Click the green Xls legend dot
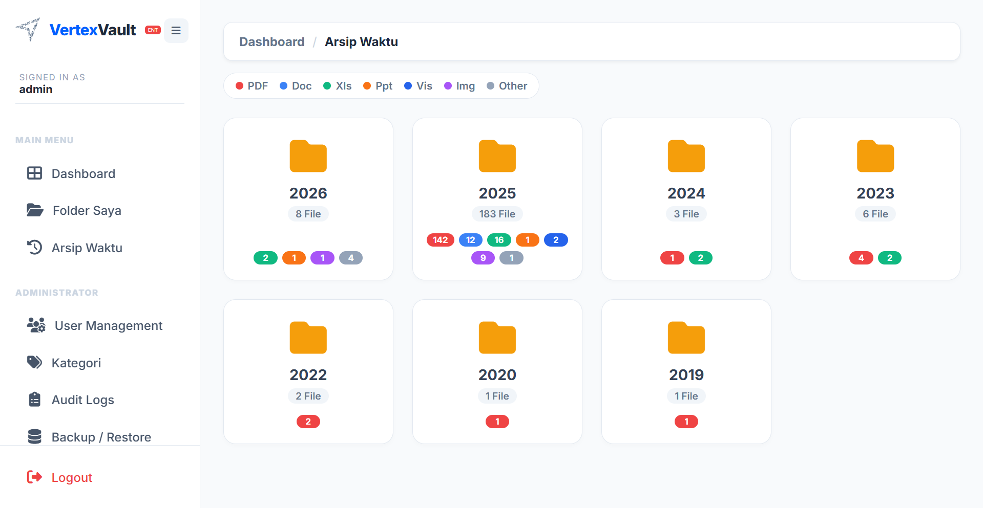The width and height of the screenshot is (983, 508). [327, 86]
